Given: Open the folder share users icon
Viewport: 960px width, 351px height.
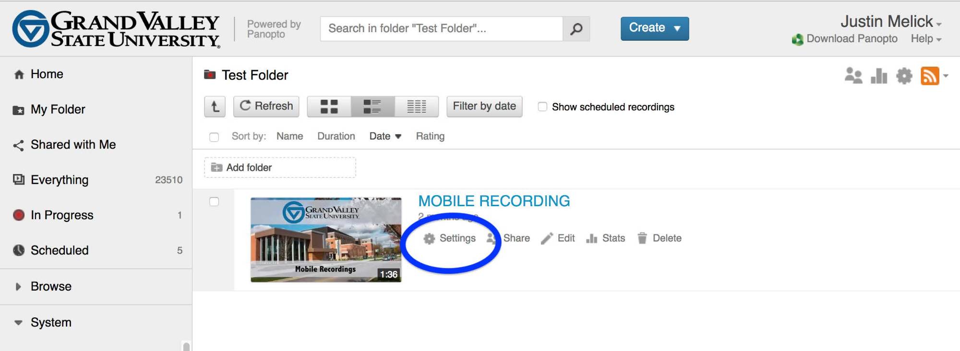Looking at the screenshot, I should [853, 76].
